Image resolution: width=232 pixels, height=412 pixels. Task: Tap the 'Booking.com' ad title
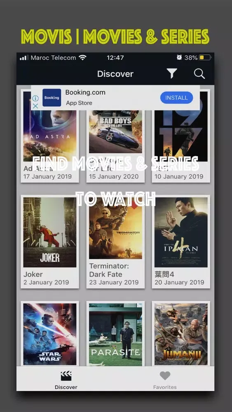coord(85,92)
